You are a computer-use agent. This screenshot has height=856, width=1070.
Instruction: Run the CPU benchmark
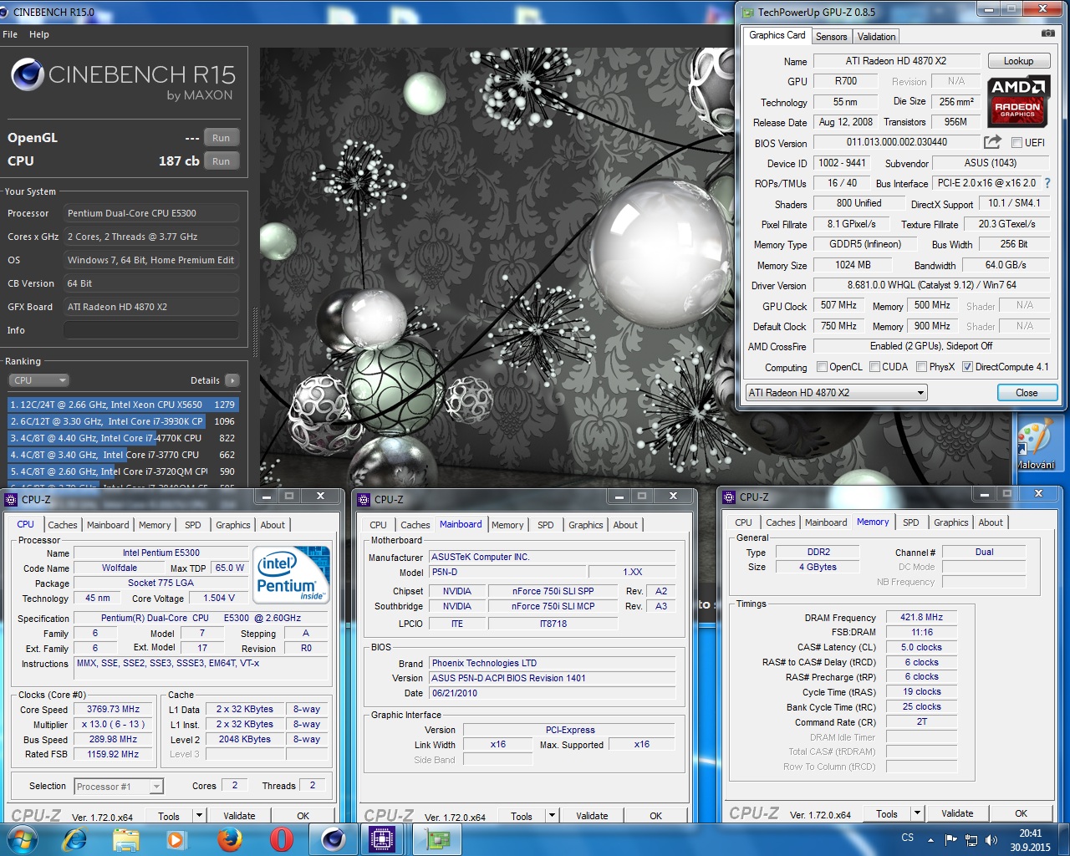pyautogui.click(x=221, y=161)
